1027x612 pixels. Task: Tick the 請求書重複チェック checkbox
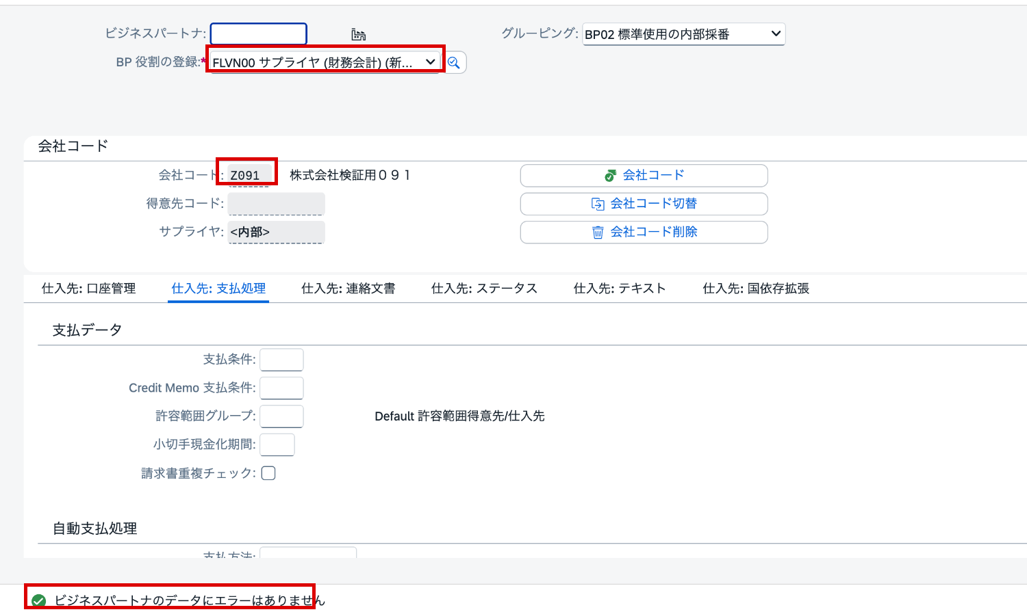pyautogui.click(x=268, y=473)
